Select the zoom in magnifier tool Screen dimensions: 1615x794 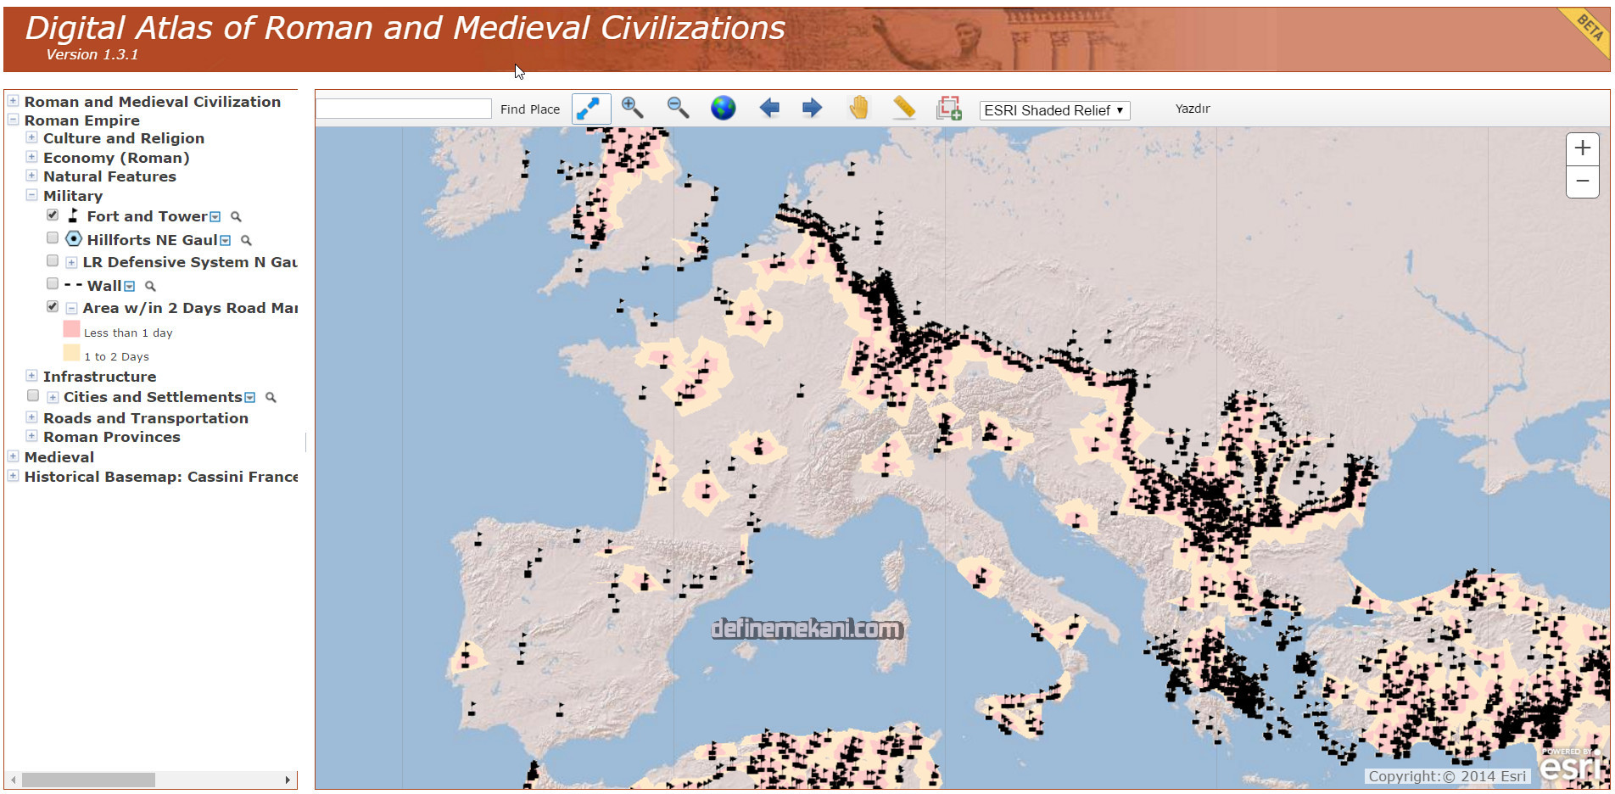point(632,108)
